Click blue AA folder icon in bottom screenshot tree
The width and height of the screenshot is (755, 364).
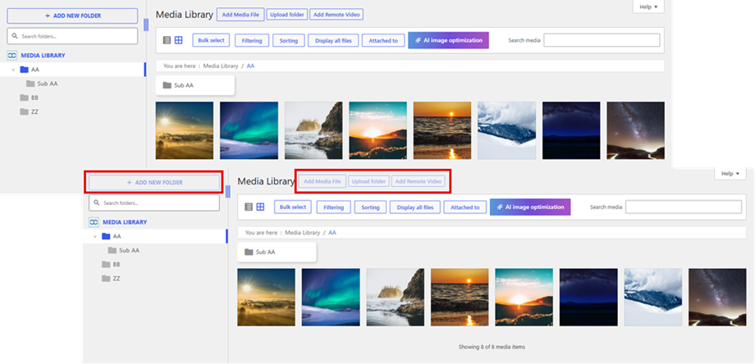pos(106,237)
